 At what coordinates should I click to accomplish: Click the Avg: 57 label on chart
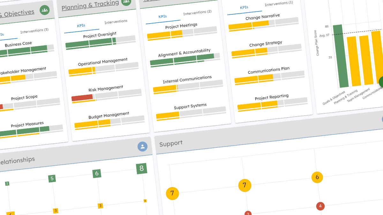click(325, 35)
